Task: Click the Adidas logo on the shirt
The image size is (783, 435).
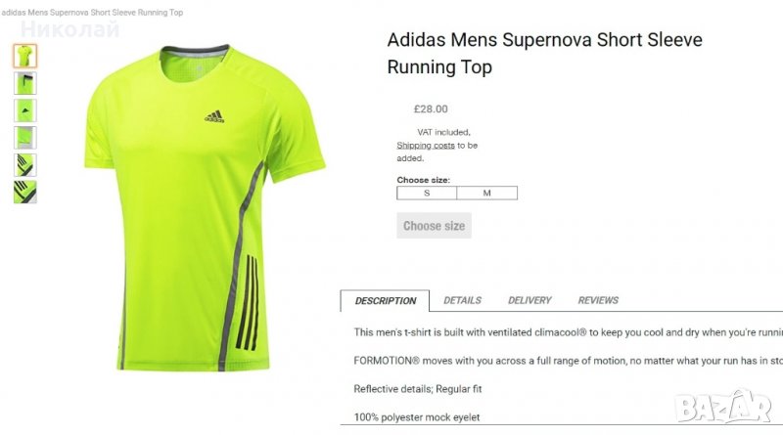Action: point(215,116)
